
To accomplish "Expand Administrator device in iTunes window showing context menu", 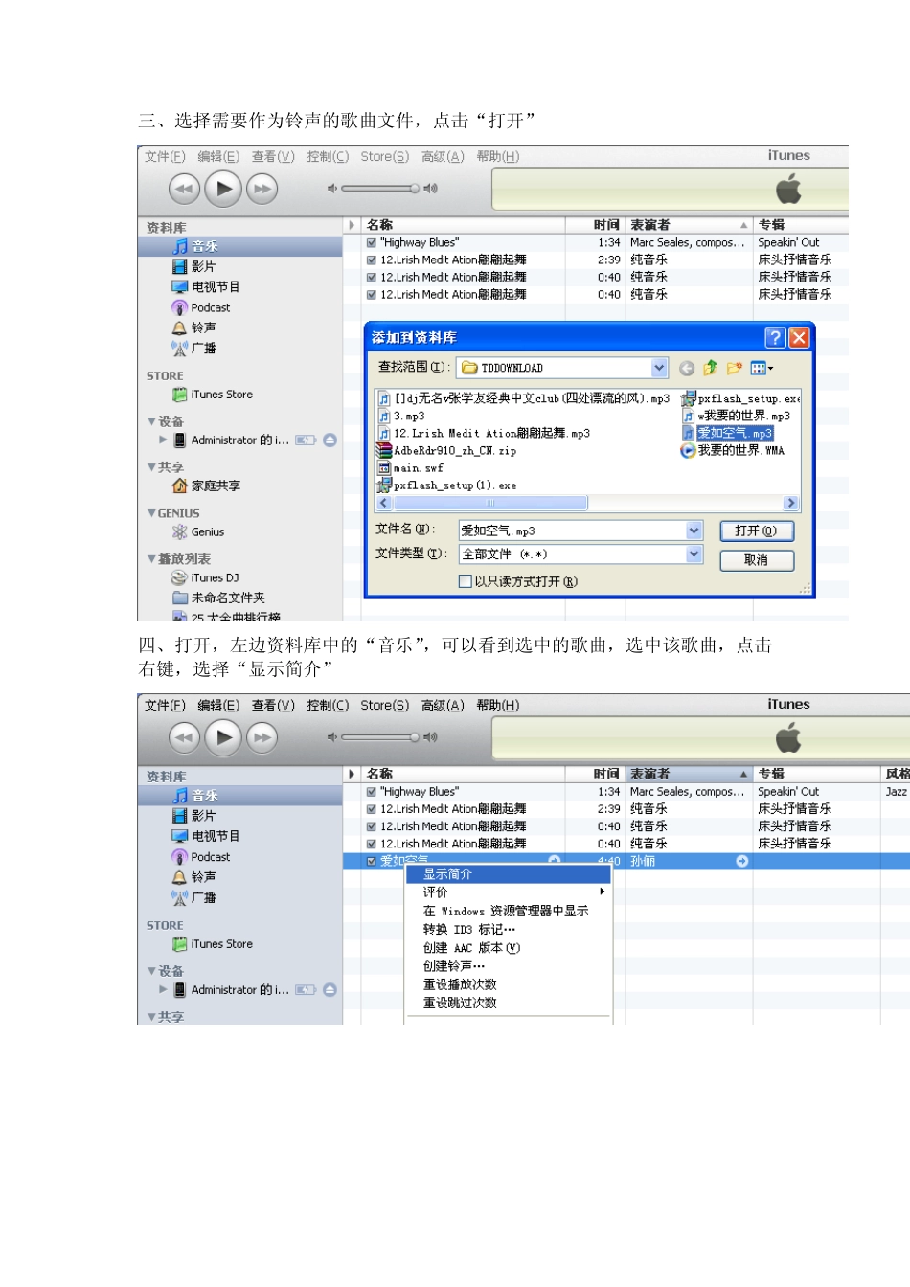I will 163,989.
